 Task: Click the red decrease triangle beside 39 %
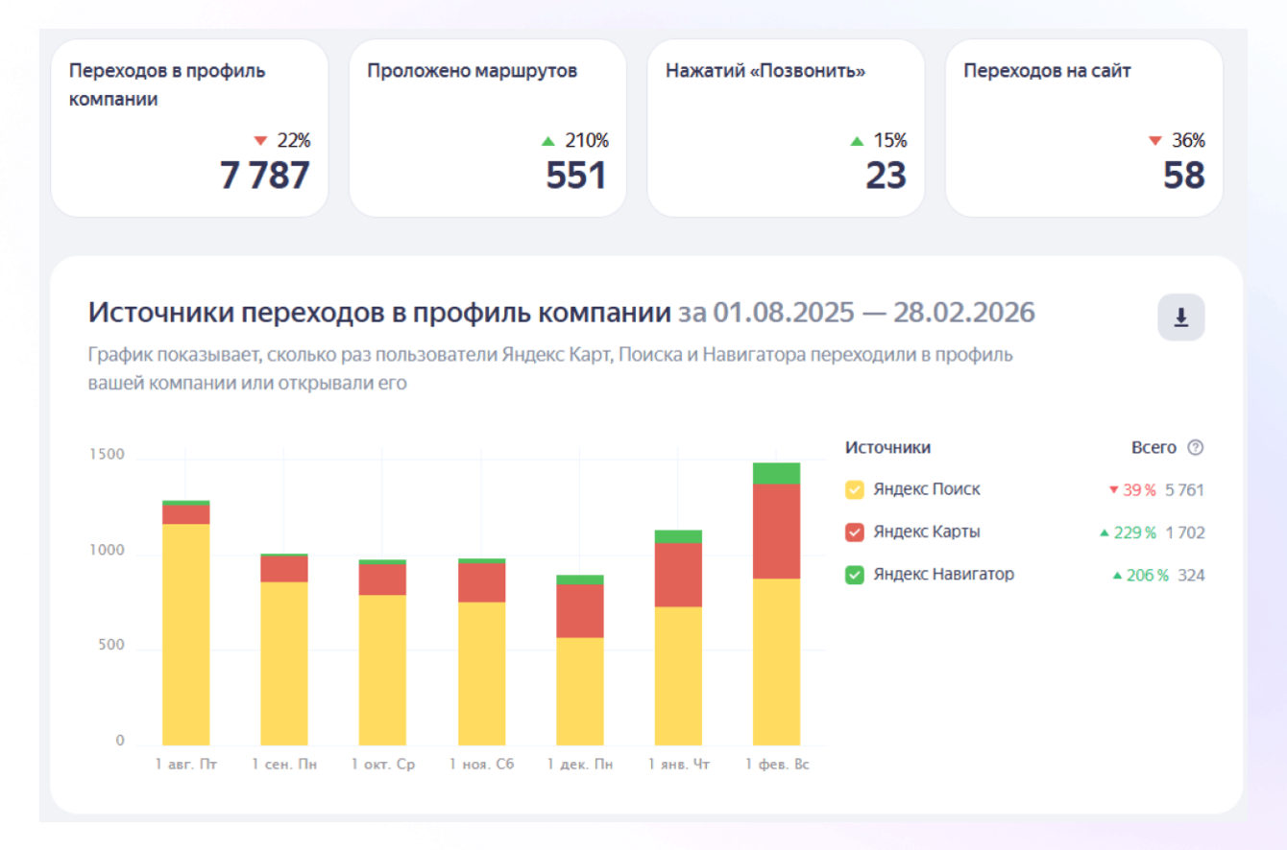click(1114, 490)
